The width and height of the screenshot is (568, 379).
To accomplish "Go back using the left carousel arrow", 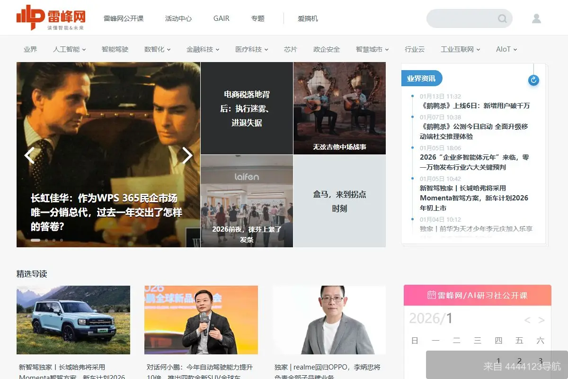I will coord(29,155).
